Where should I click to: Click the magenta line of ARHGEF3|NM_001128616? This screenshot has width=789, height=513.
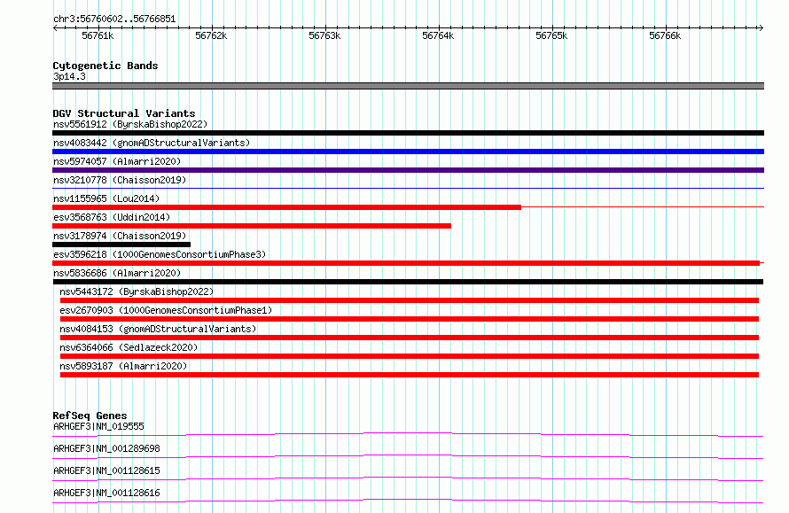(x=408, y=501)
